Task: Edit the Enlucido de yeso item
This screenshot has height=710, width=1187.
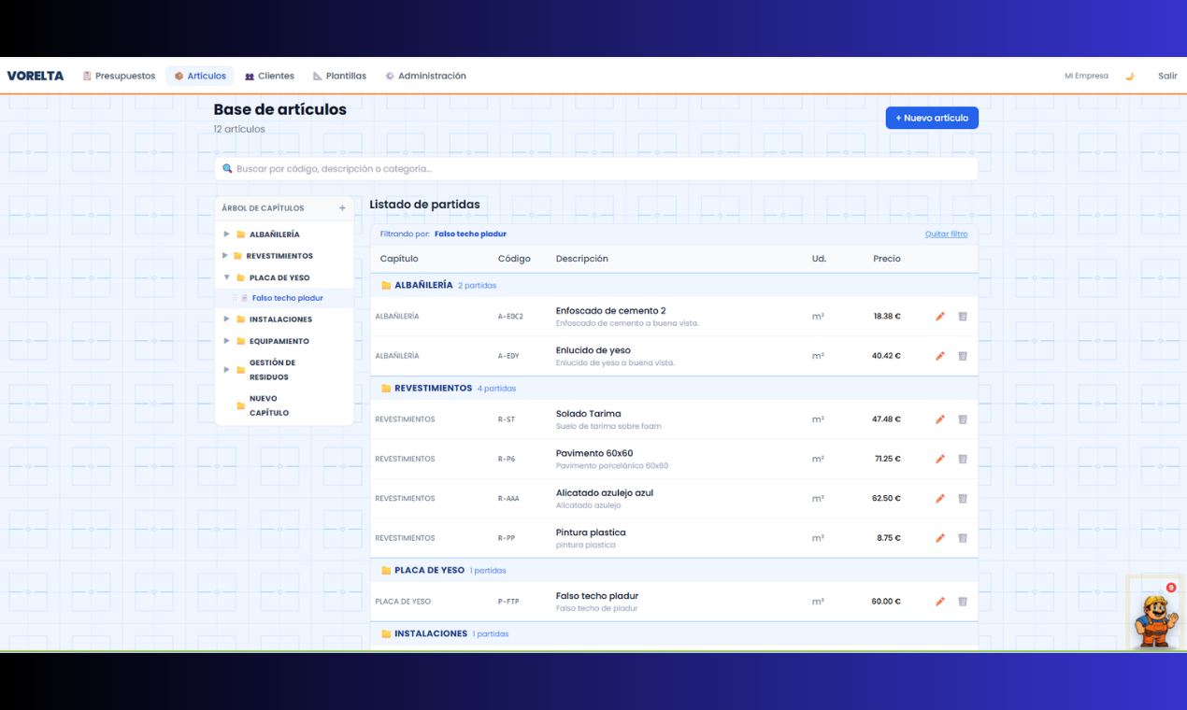Action: 940,356
